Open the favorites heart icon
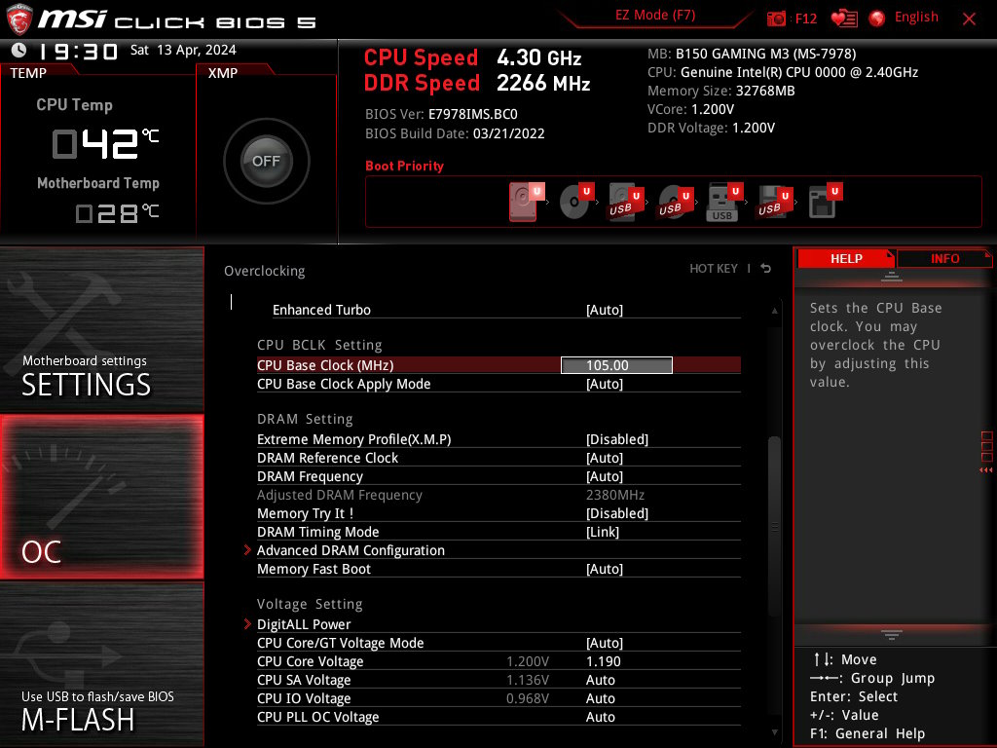 click(844, 19)
